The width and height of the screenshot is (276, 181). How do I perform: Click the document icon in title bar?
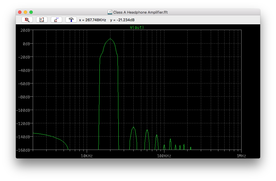110,12
